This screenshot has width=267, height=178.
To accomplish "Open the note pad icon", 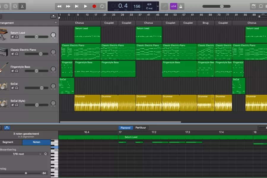I will [x=254, y=6].
